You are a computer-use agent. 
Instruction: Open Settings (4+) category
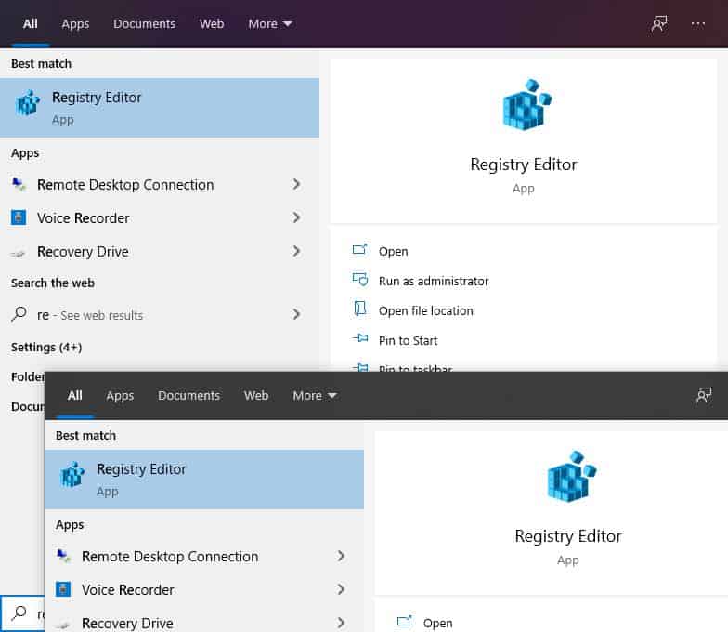46,348
